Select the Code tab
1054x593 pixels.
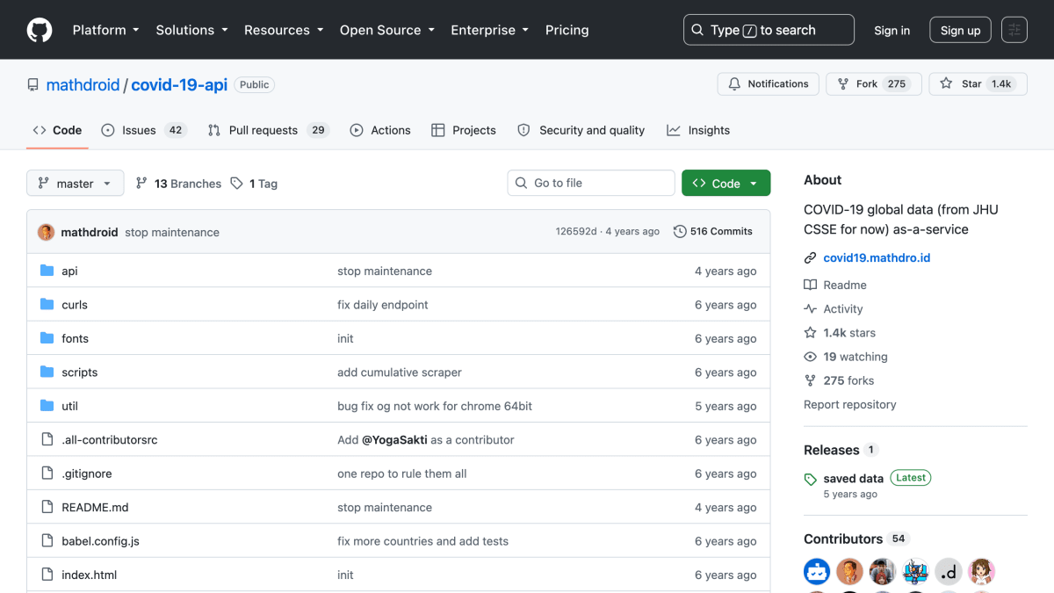(57, 130)
